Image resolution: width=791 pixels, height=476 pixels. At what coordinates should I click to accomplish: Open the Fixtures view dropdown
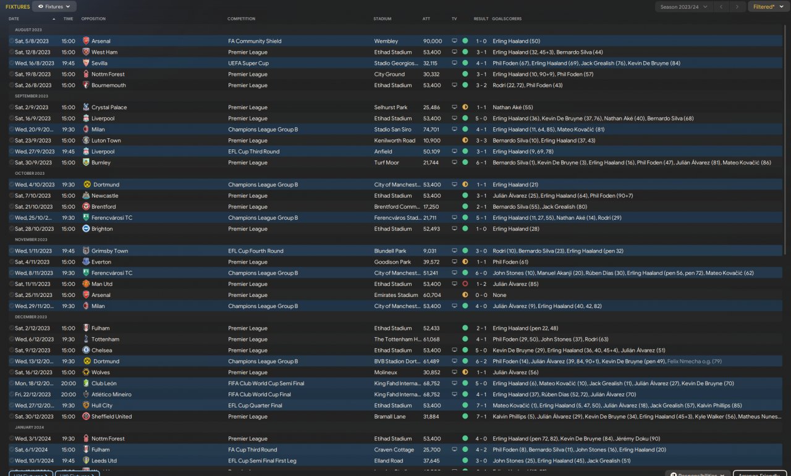[54, 7]
